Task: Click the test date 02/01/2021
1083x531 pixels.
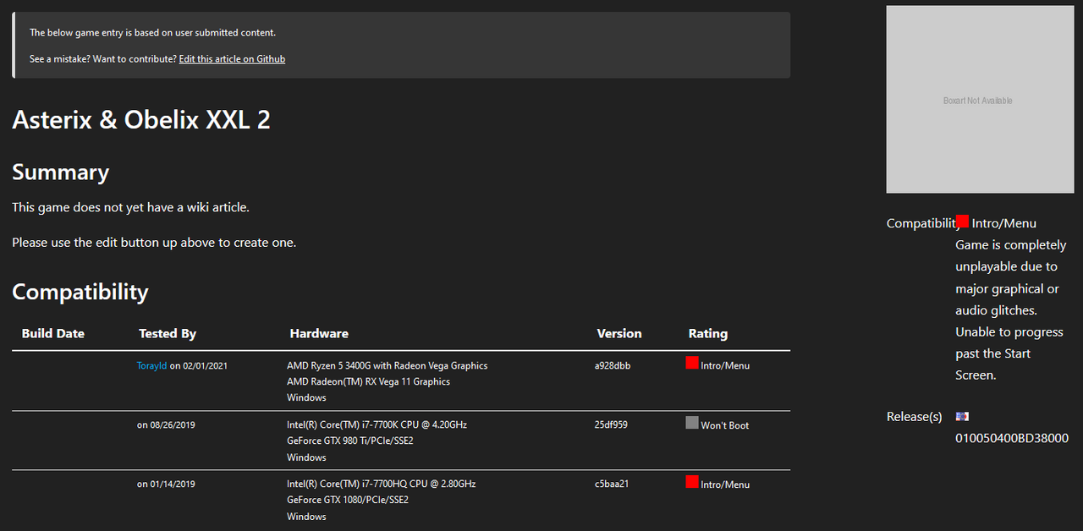Action: coord(206,366)
